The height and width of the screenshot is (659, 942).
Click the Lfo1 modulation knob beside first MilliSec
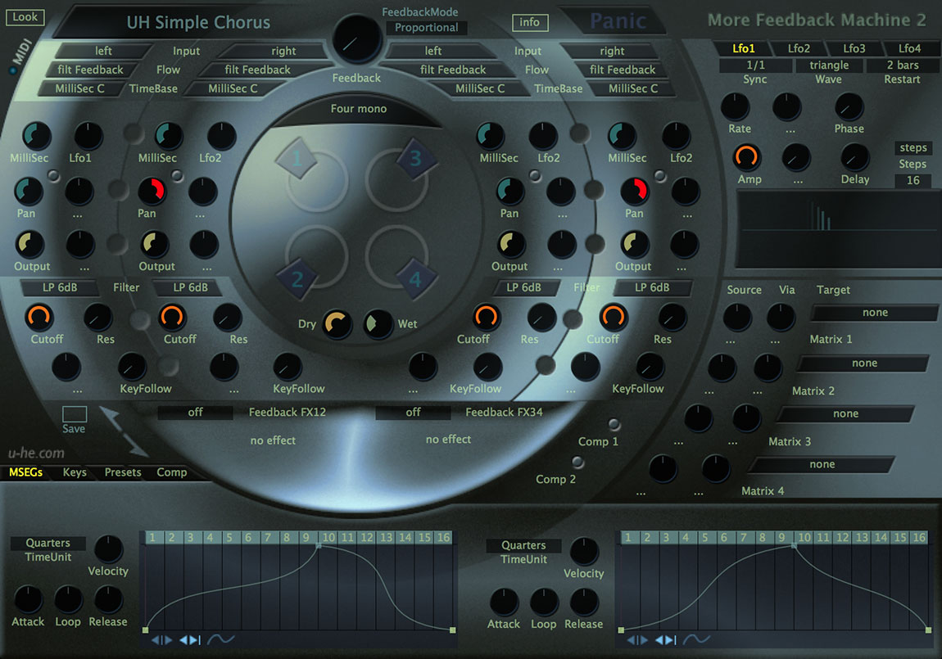[x=88, y=136]
